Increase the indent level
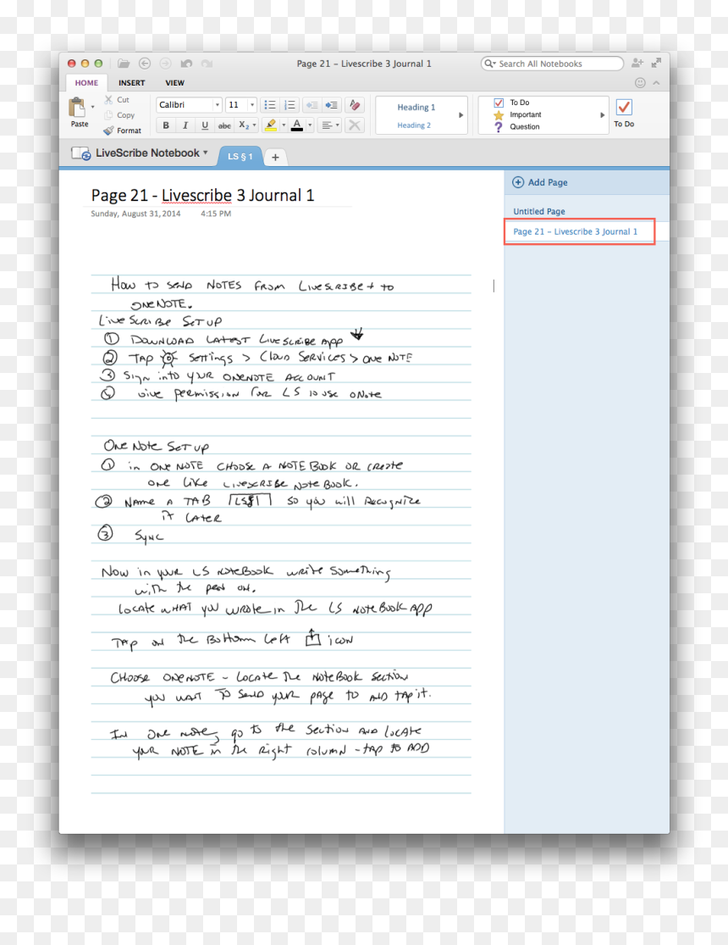The image size is (728, 945). point(331,105)
